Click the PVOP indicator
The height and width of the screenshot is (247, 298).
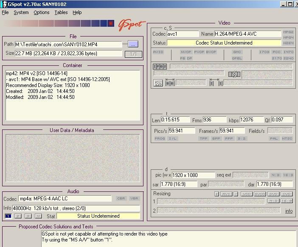(x=199, y=52)
